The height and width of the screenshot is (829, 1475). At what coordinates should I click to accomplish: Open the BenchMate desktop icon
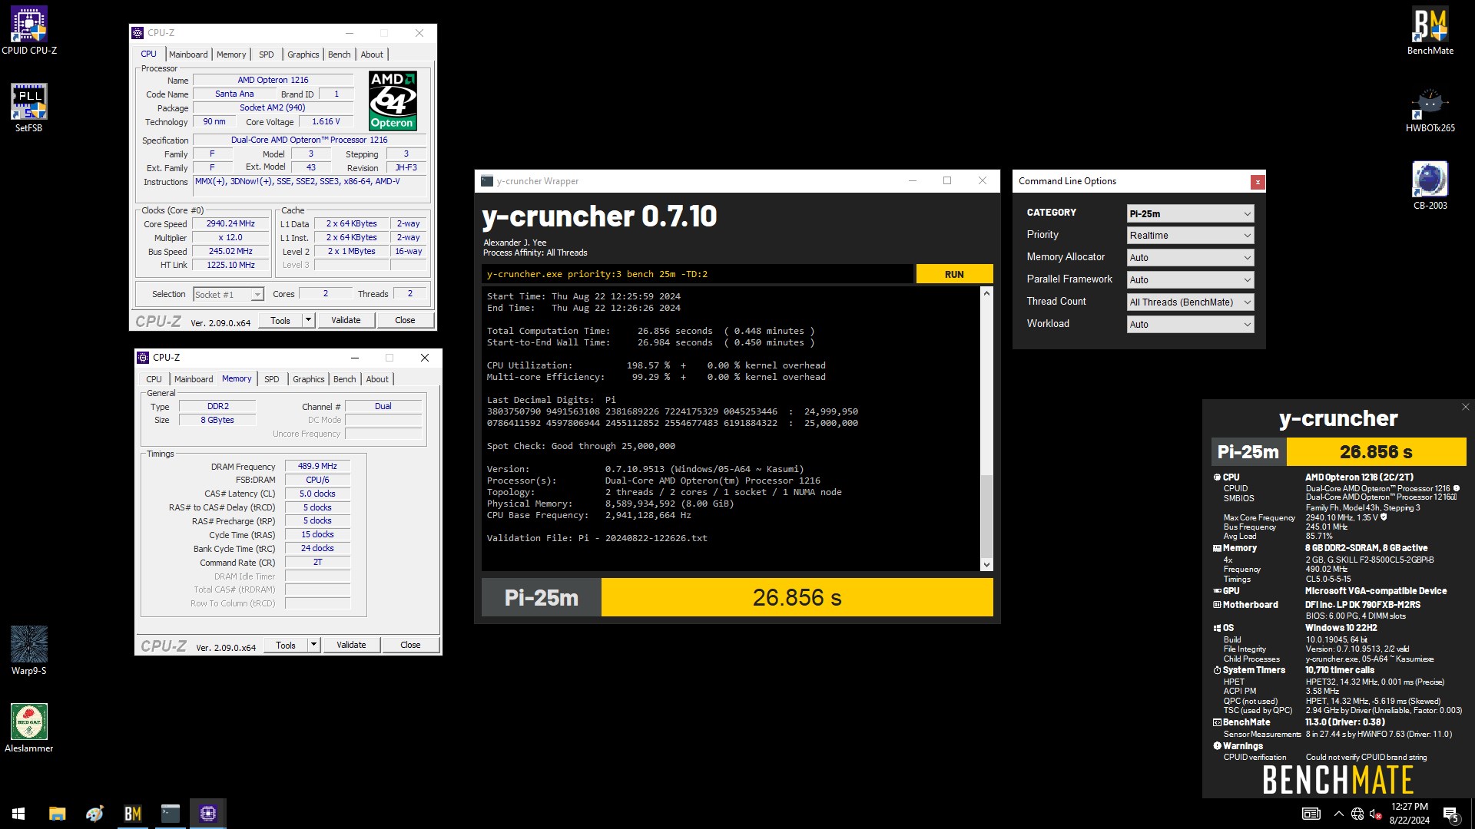1430,31
